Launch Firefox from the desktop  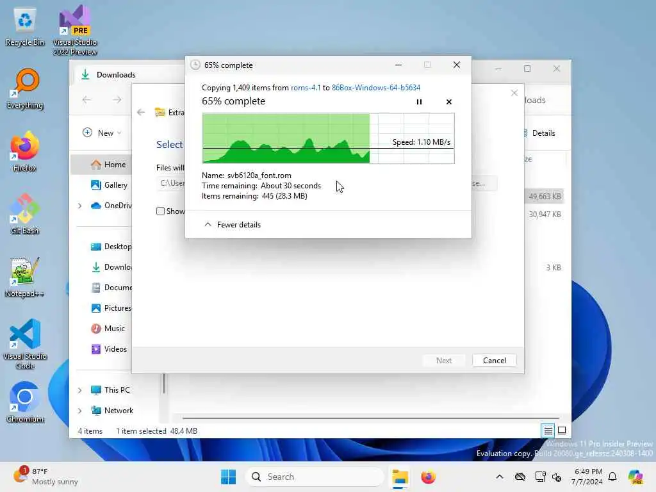(25, 151)
